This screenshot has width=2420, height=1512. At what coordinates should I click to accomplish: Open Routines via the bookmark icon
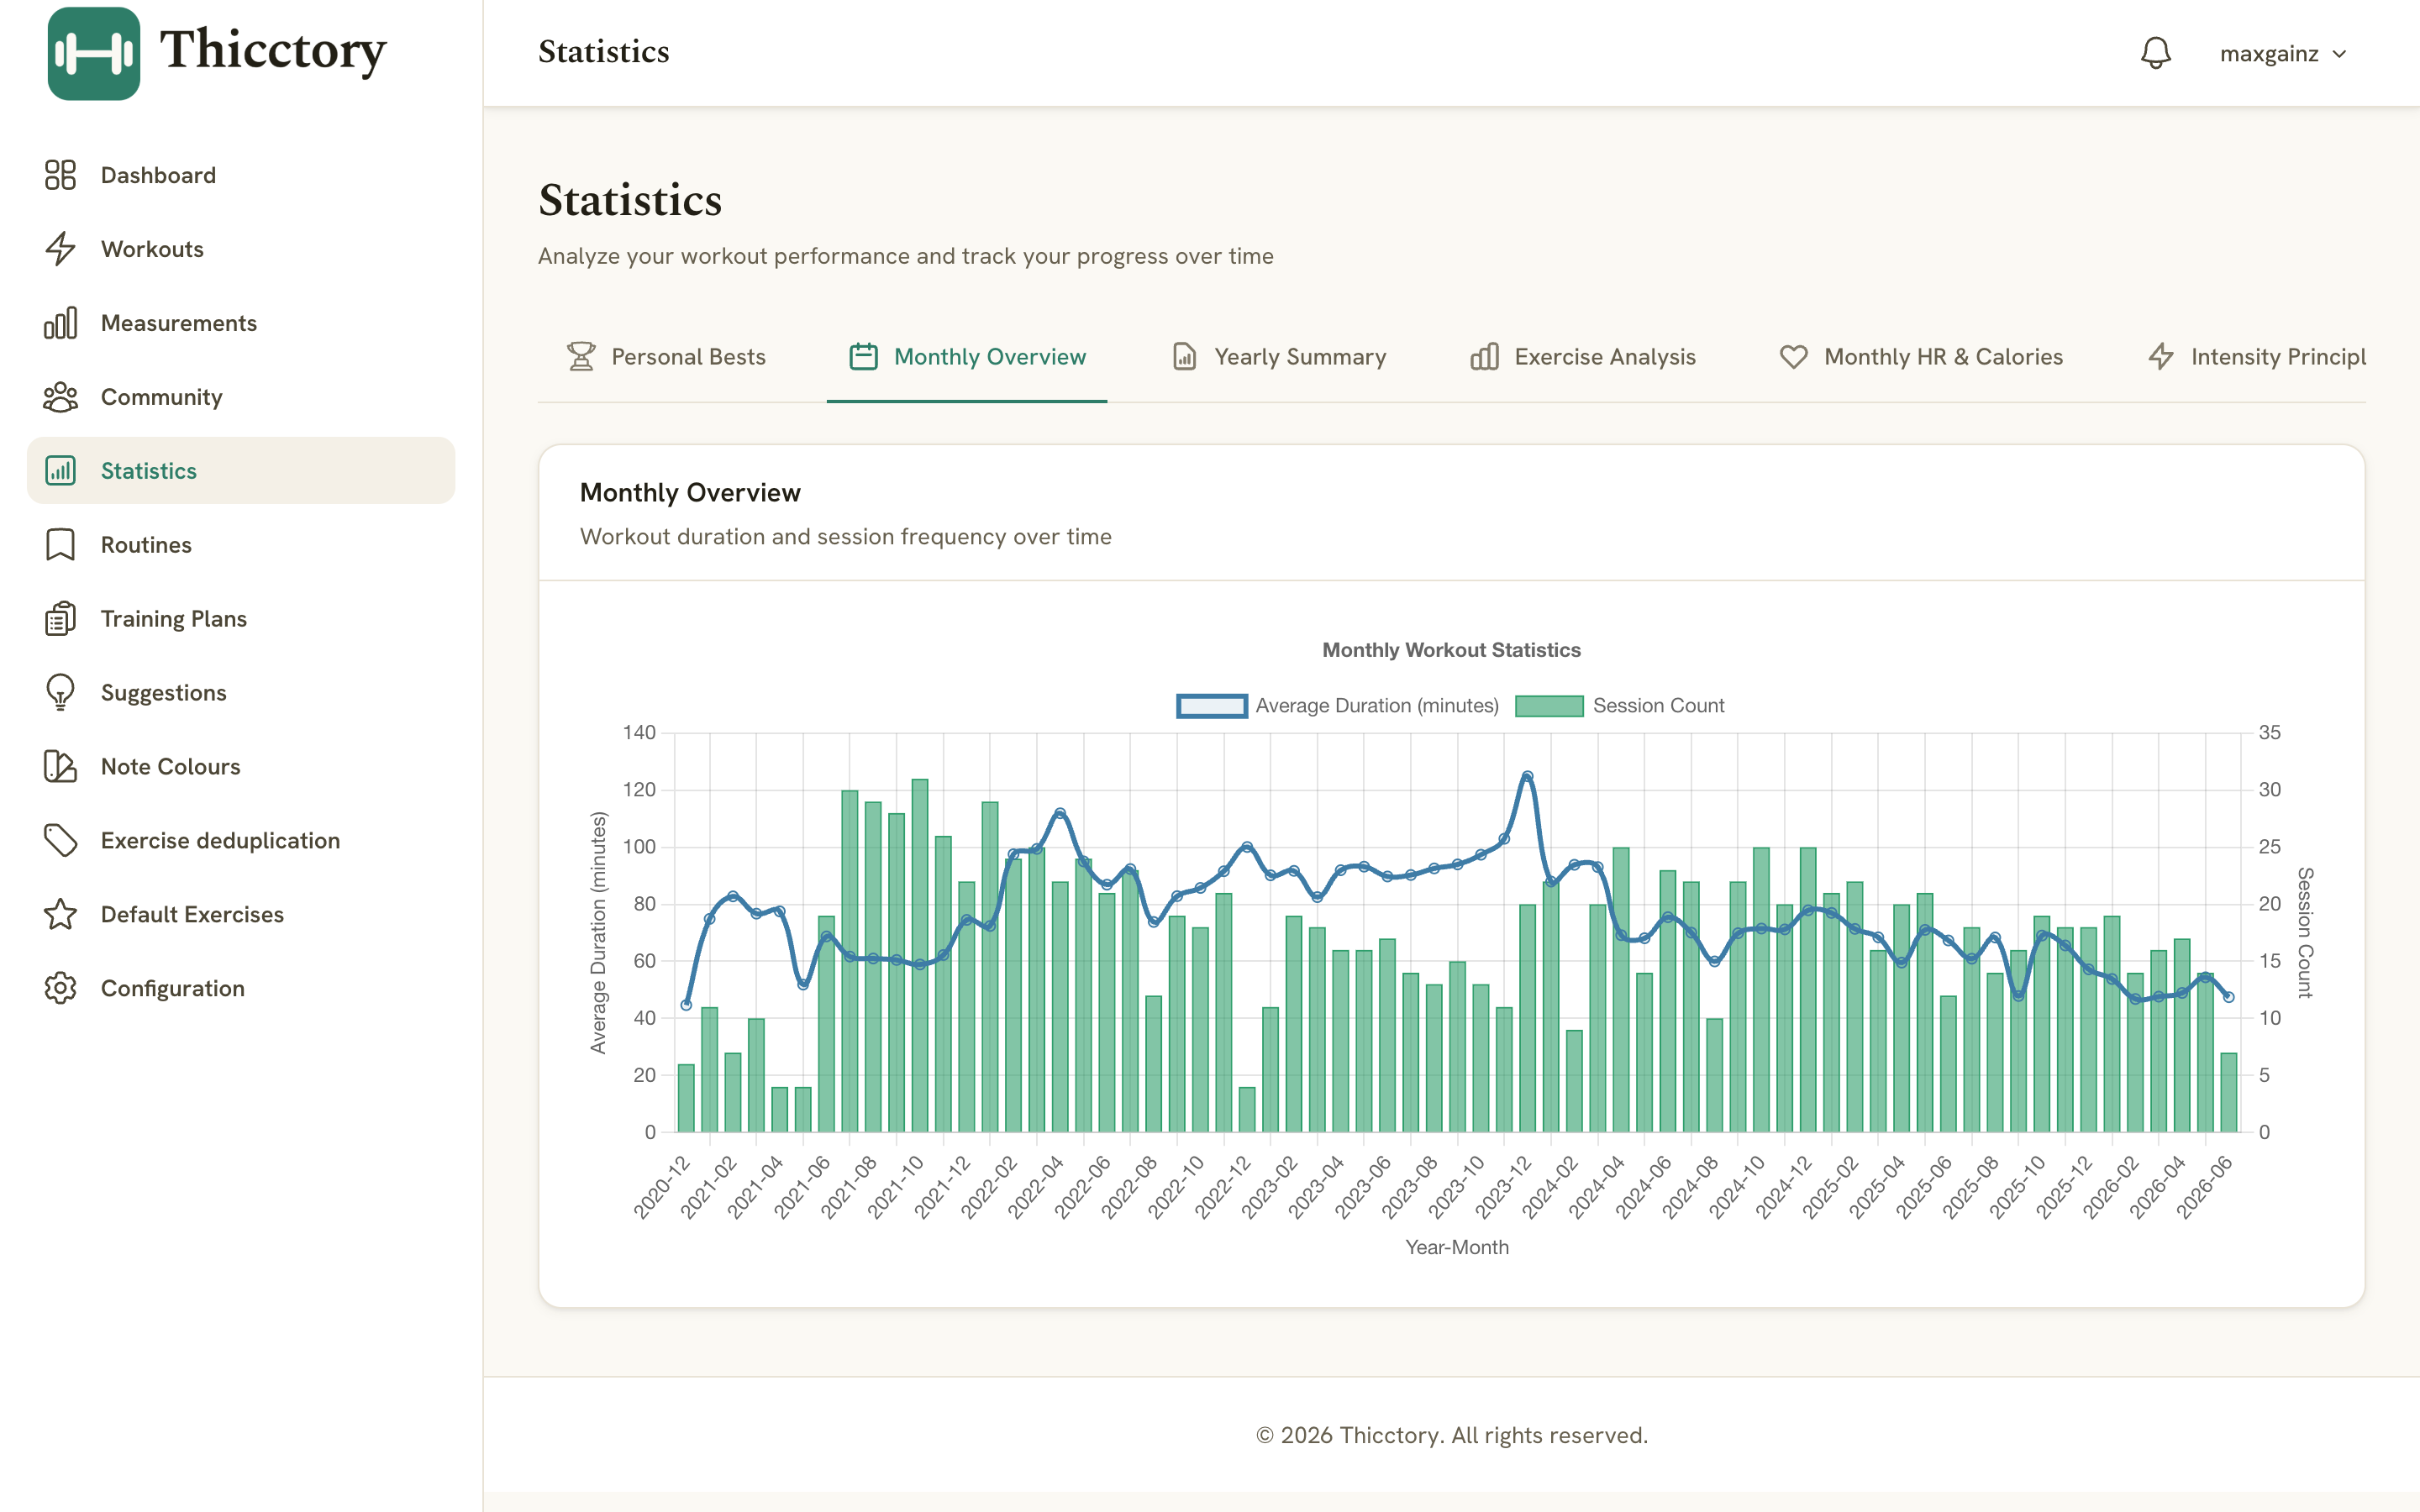click(60, 545)
